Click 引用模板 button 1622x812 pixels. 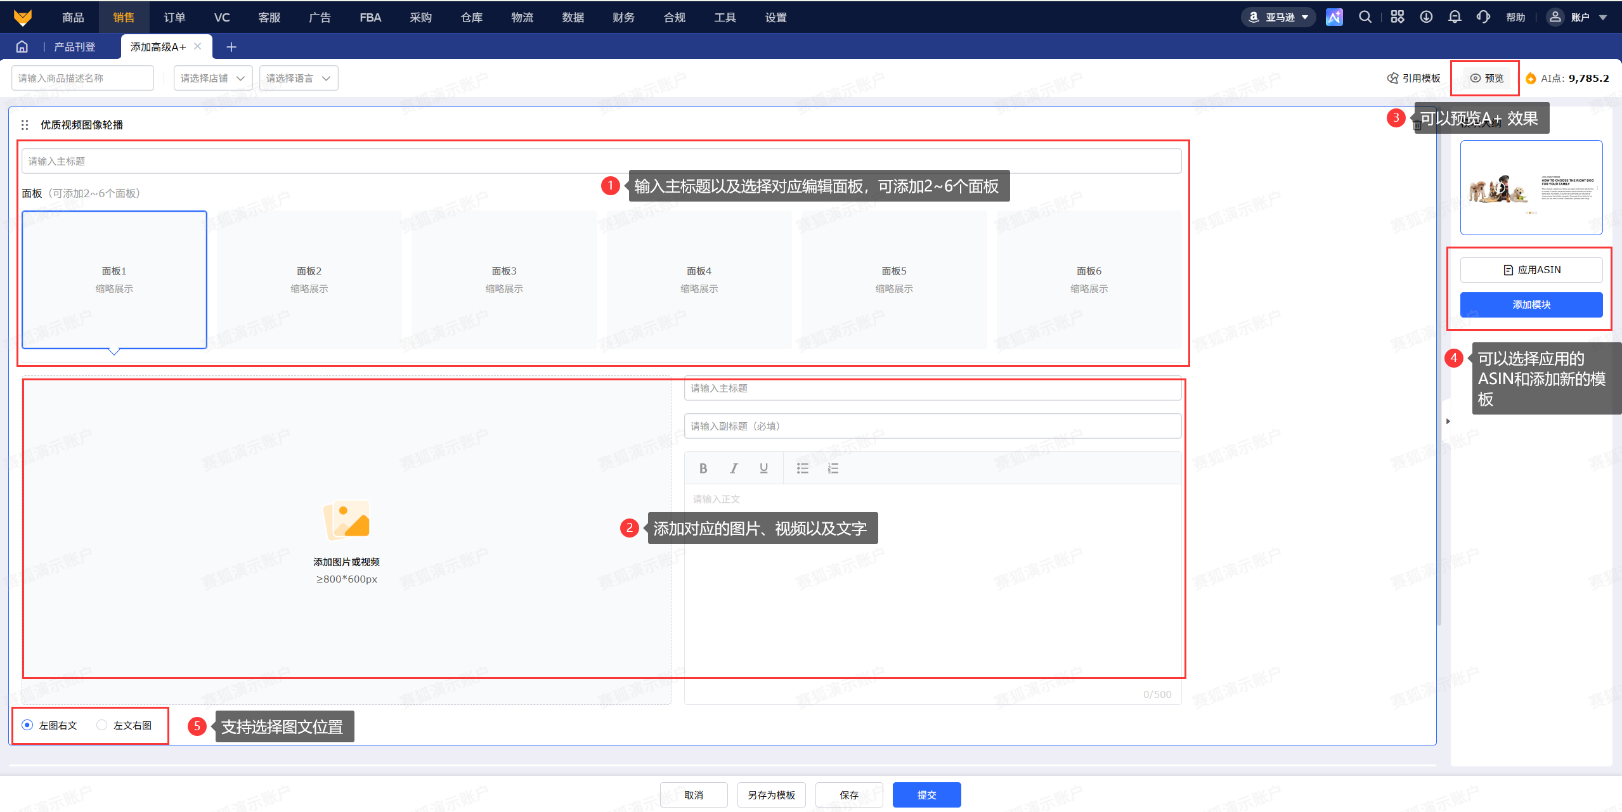pos(1413,78)
